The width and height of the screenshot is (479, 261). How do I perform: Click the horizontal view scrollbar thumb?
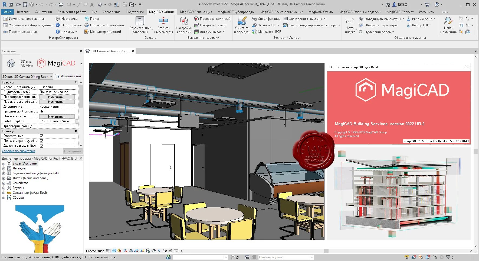click(x=326, y=251)
